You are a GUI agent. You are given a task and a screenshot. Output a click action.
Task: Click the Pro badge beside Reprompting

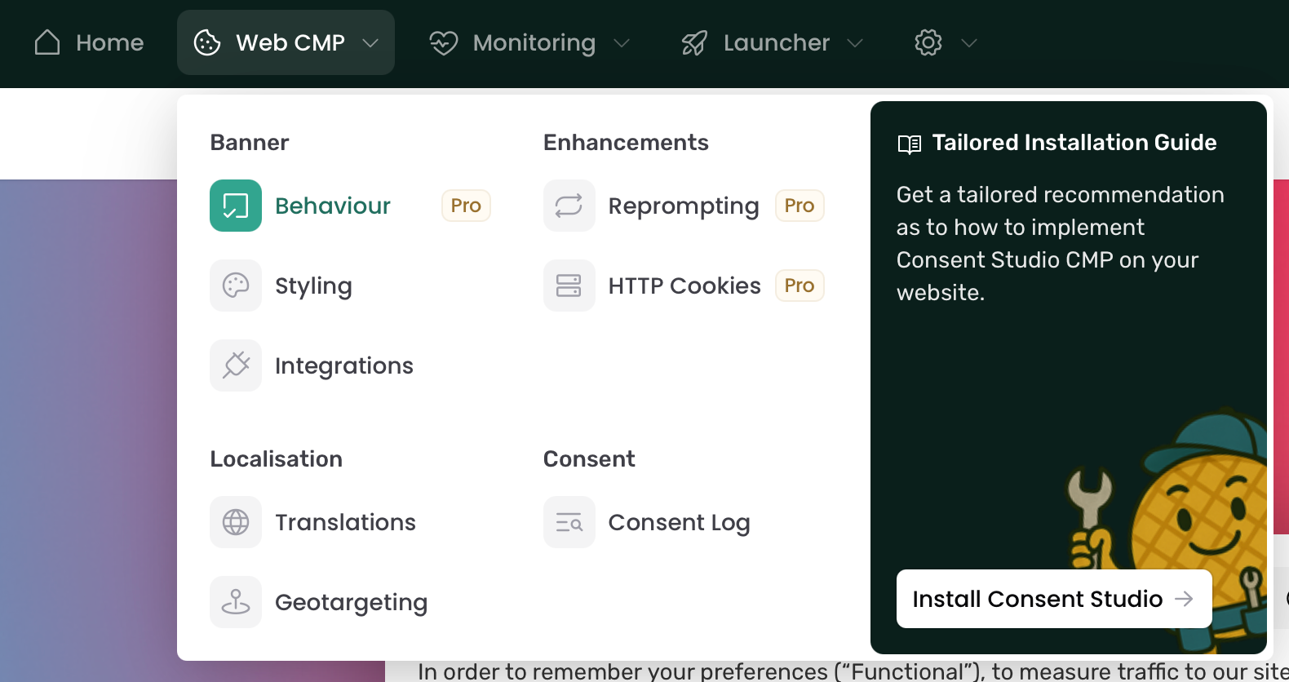click(x=800, y=206)
